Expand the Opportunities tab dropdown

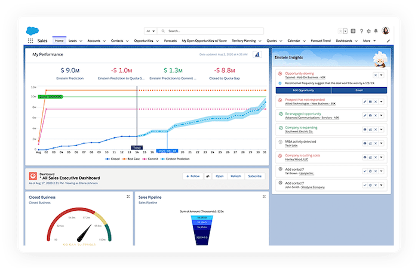(156, 41)
